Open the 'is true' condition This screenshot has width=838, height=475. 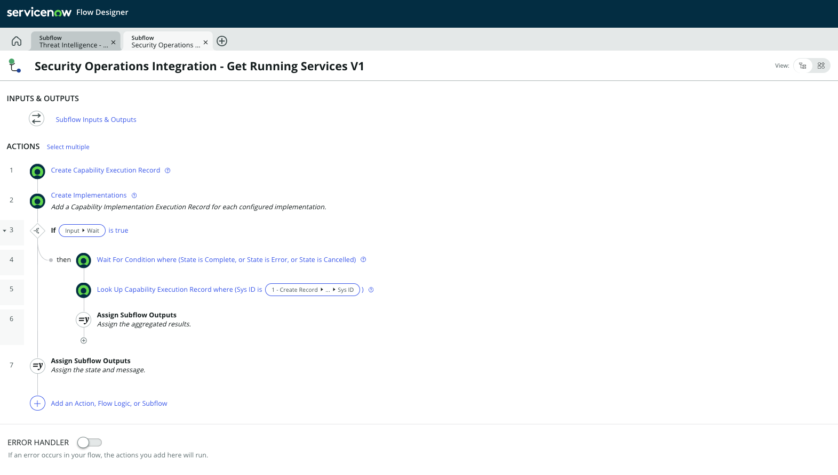[118, 231]
